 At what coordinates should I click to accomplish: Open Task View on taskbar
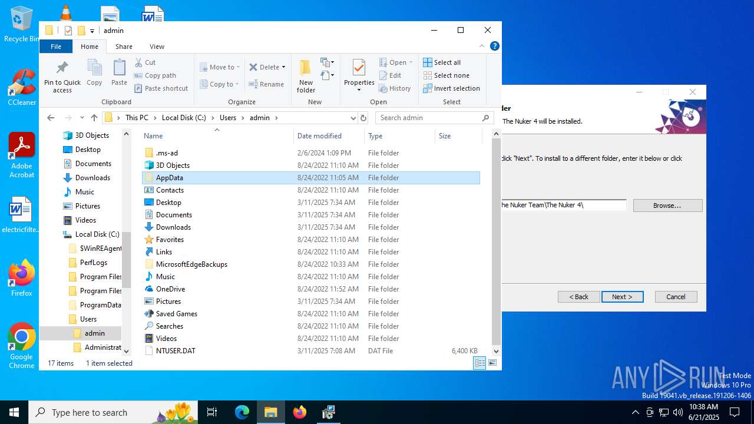pos(212,412)
